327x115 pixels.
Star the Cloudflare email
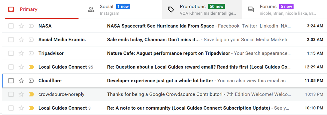pyautogui.click(x=21, y=81)
